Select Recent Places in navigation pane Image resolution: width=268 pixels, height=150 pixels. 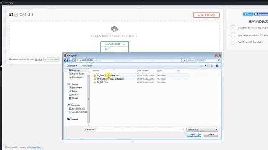click(78, 74)
